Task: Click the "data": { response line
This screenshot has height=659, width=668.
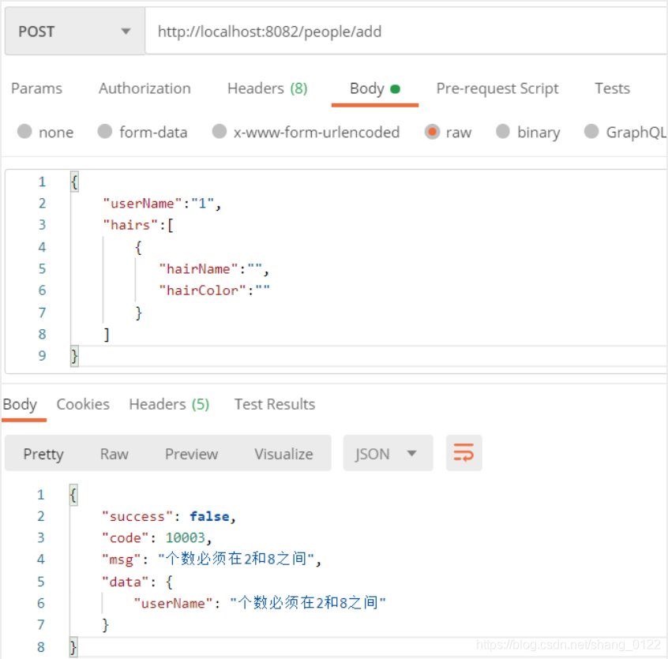Action: point(137,582)
